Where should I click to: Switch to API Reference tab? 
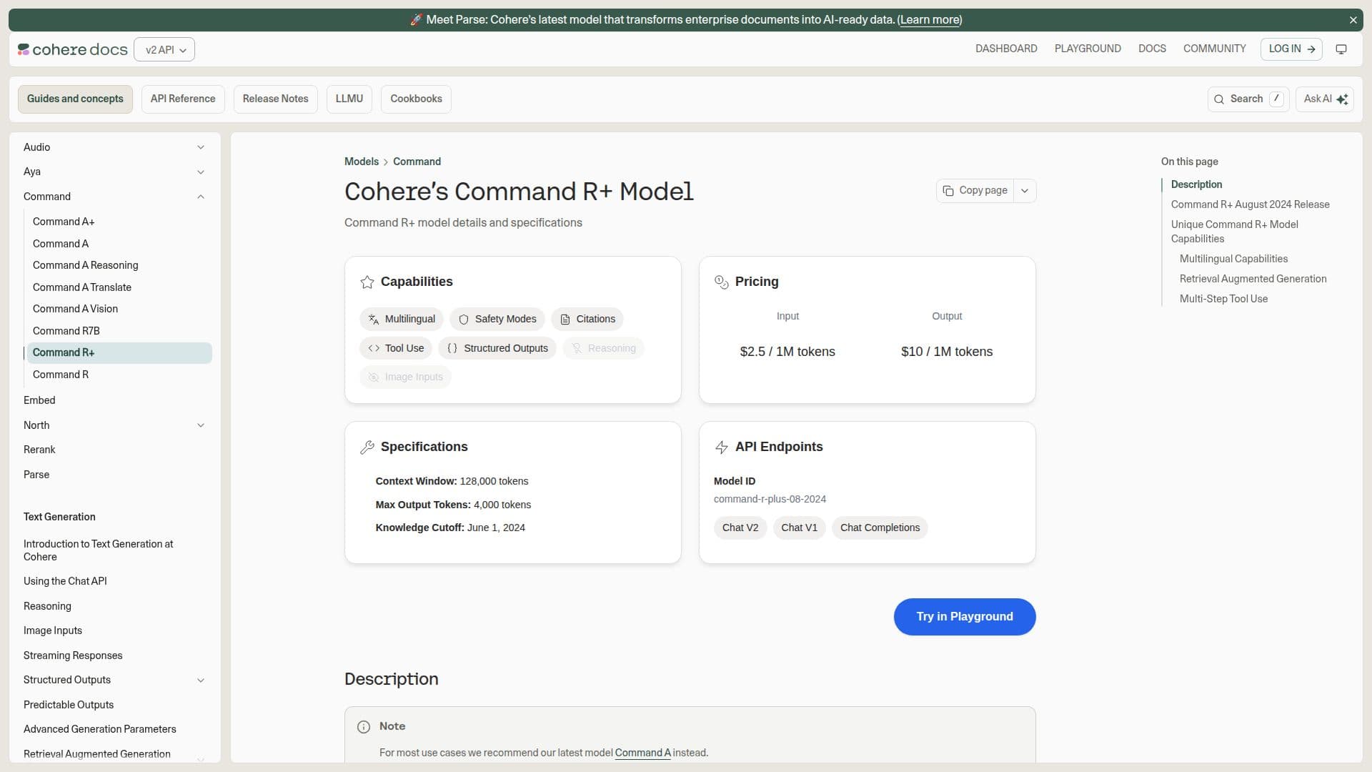183,99
